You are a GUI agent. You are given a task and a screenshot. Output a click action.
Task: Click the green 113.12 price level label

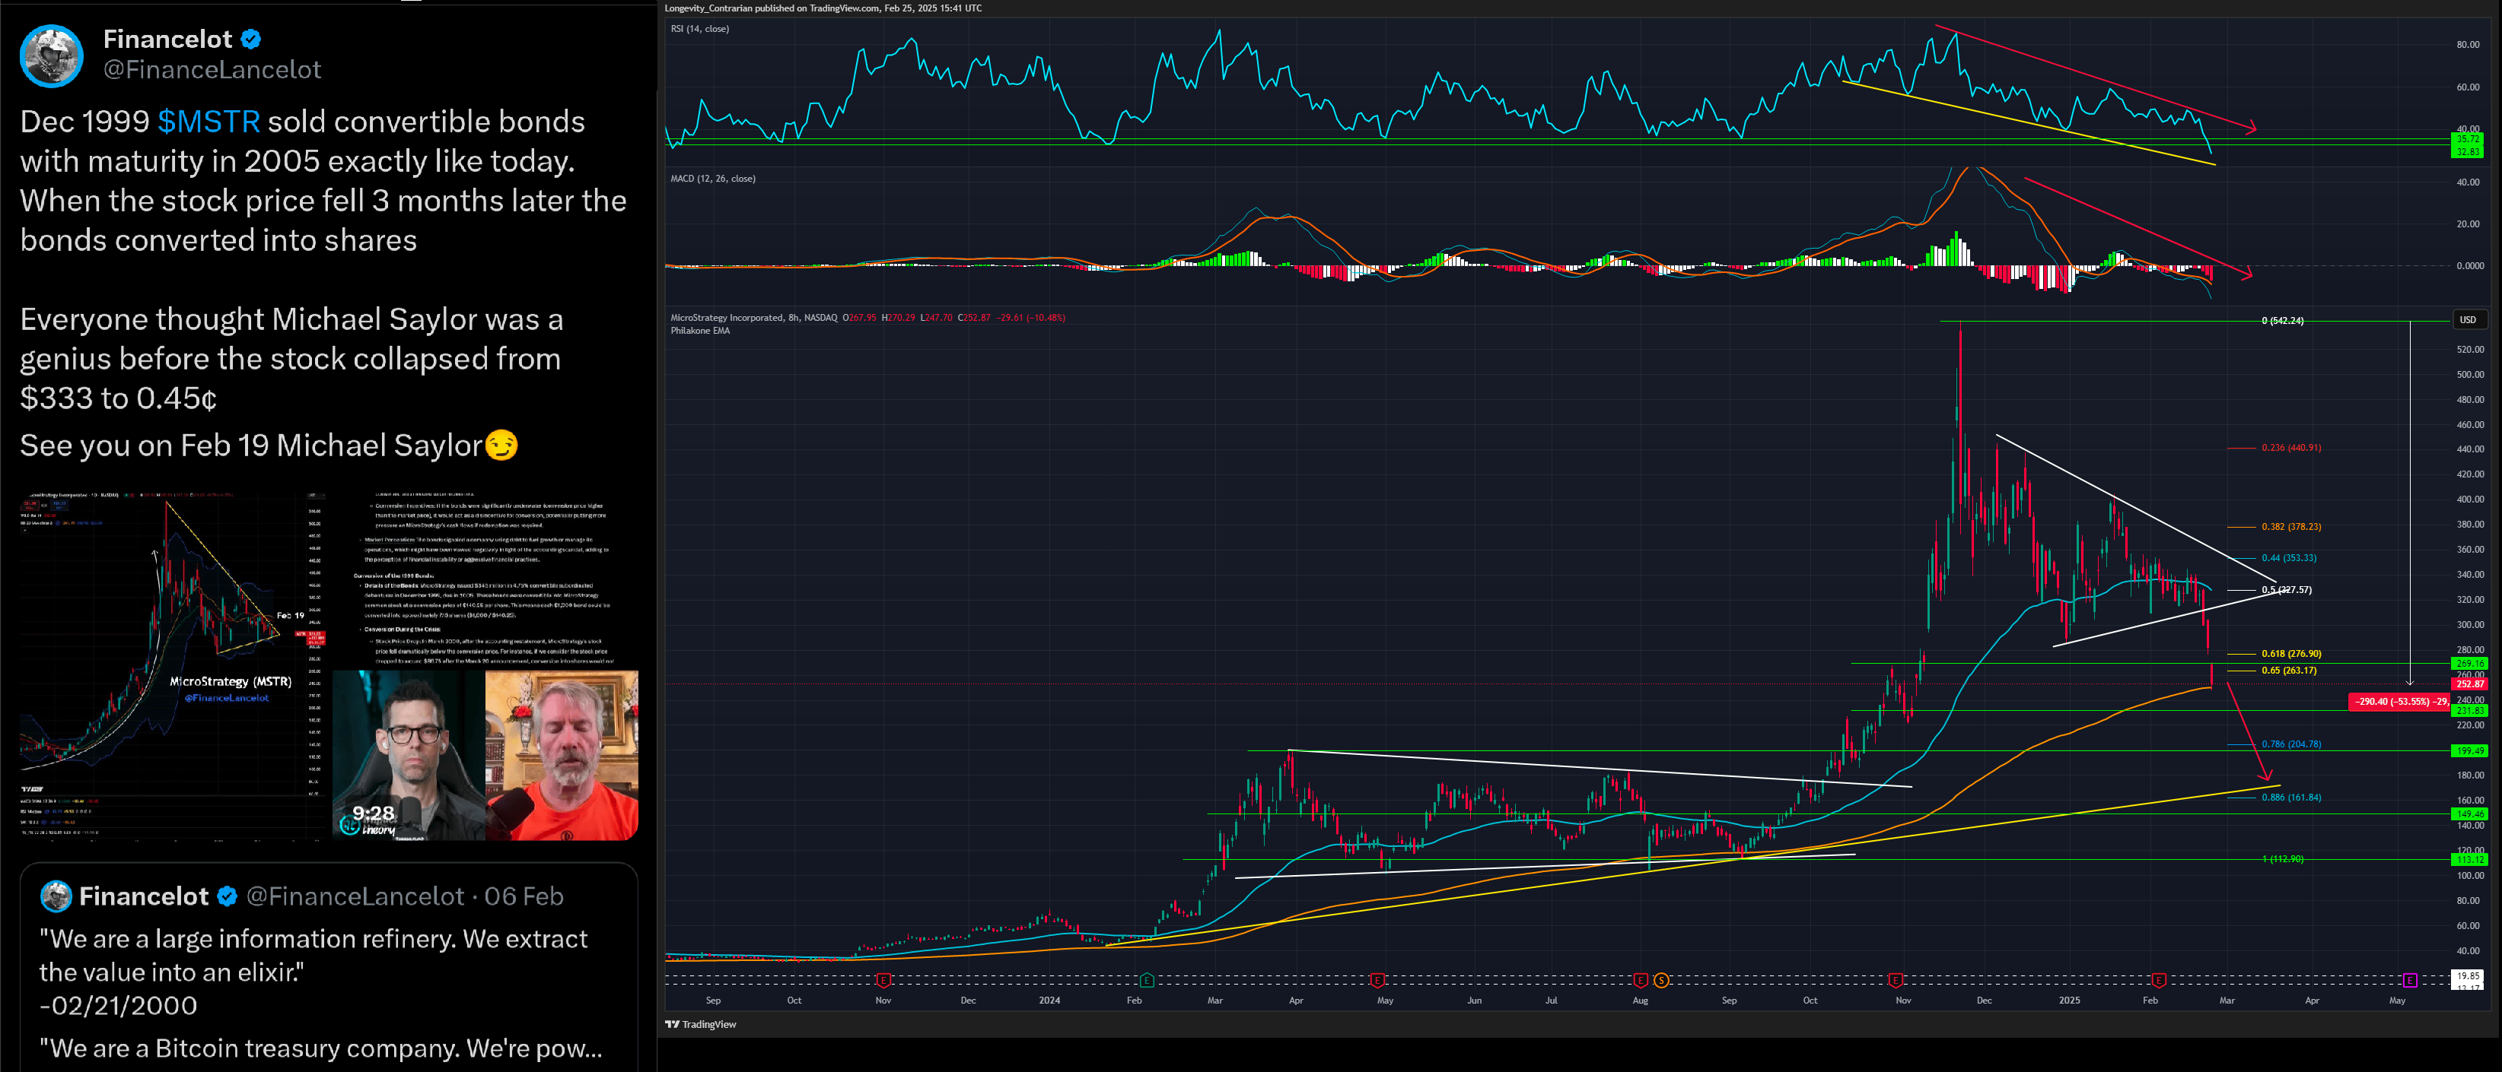pyautogui.click(x=2469, y=860)
